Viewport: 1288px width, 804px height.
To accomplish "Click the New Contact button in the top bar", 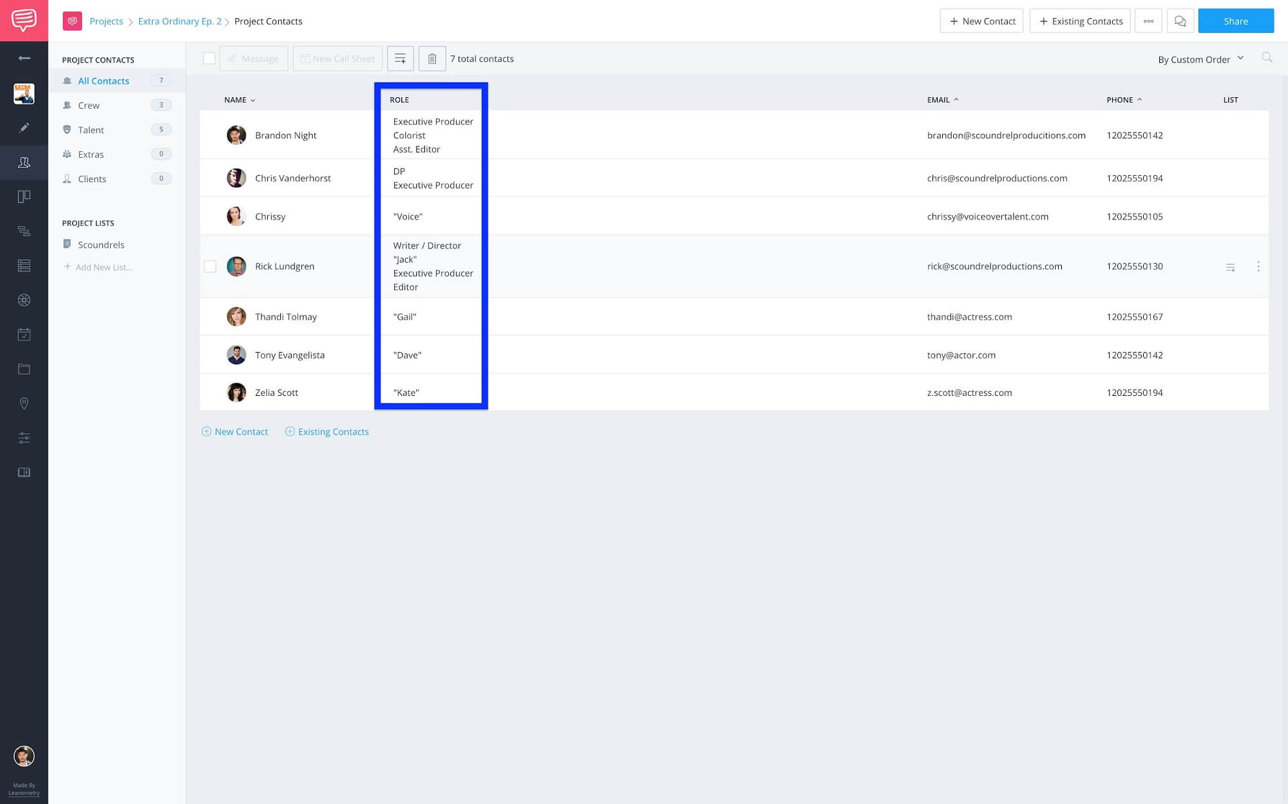I will [981, 21].
